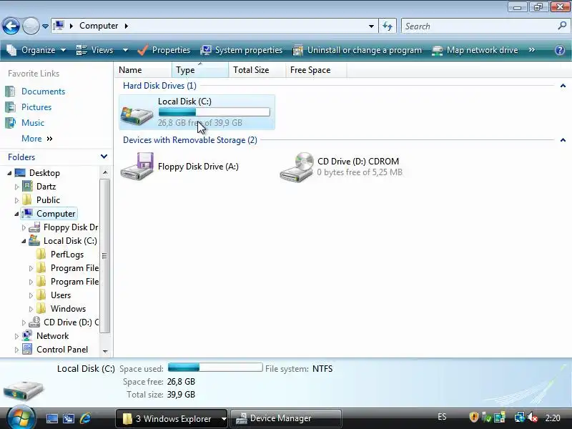Select Desktop in the folder tree
The height and width of the screenshot is (429, 572).
pos(44,173)
